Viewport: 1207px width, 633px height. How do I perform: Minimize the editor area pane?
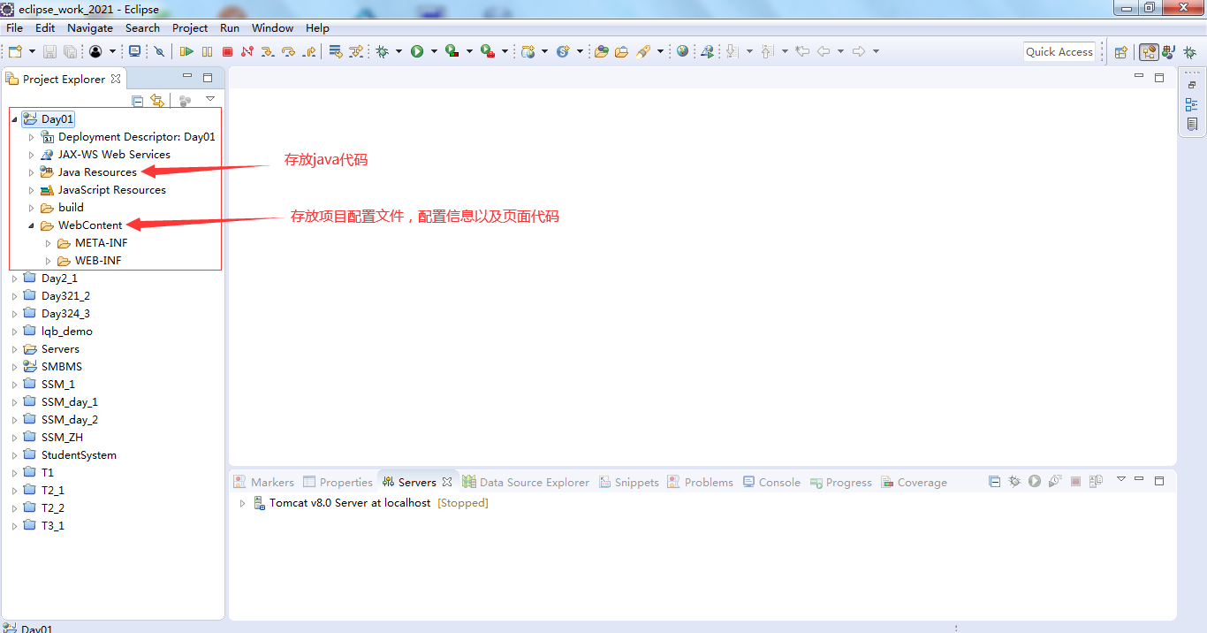point(1139,76)
